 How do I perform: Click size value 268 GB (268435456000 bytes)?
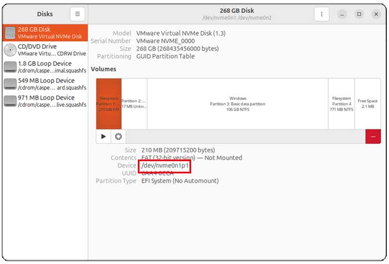pyautogui.click(x=177, y=49)
